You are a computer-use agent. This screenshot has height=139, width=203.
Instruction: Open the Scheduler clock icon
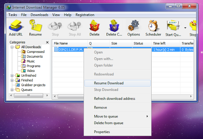[153, 26]
